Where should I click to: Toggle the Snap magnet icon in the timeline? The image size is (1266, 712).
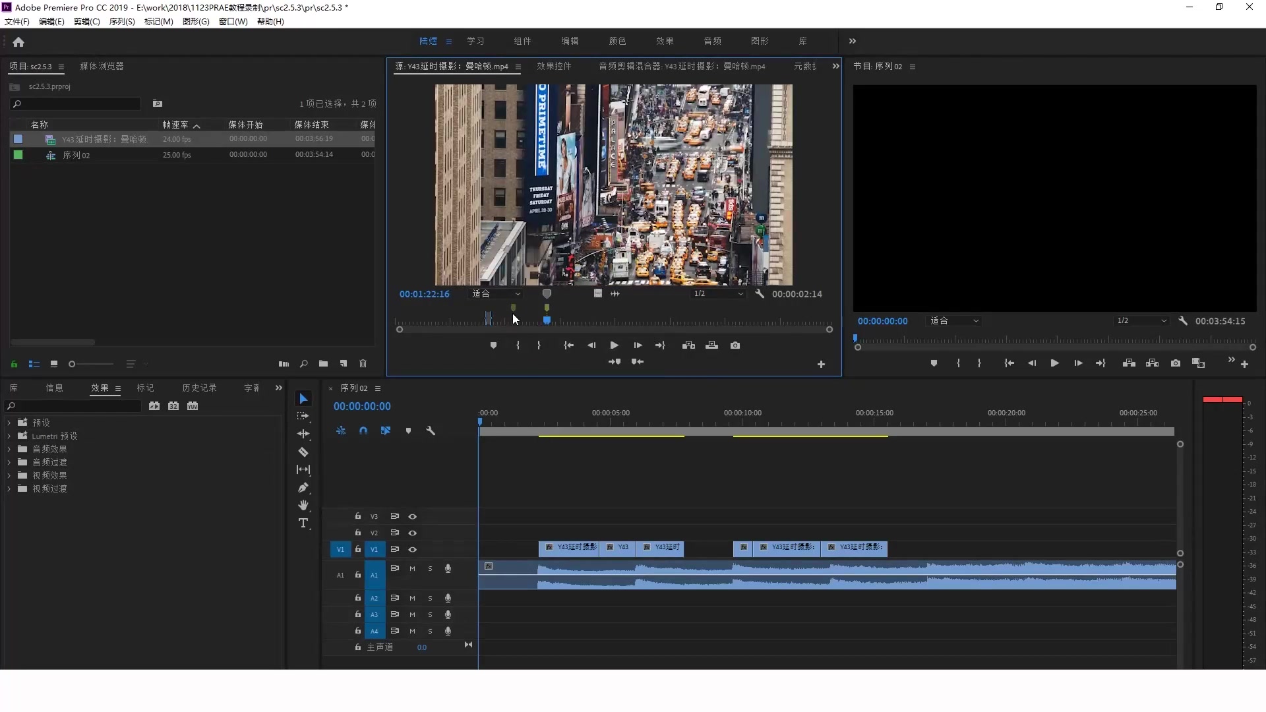pyautogui.click(x=363, y=430)
